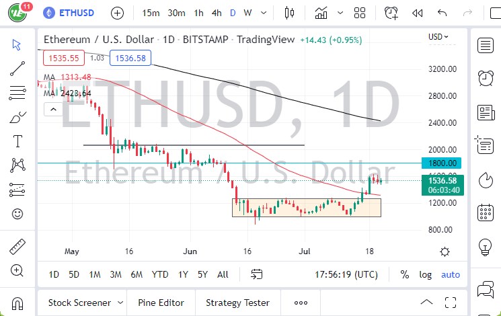
Task: Select the D daily timeframe
Action: pos(233,13)
